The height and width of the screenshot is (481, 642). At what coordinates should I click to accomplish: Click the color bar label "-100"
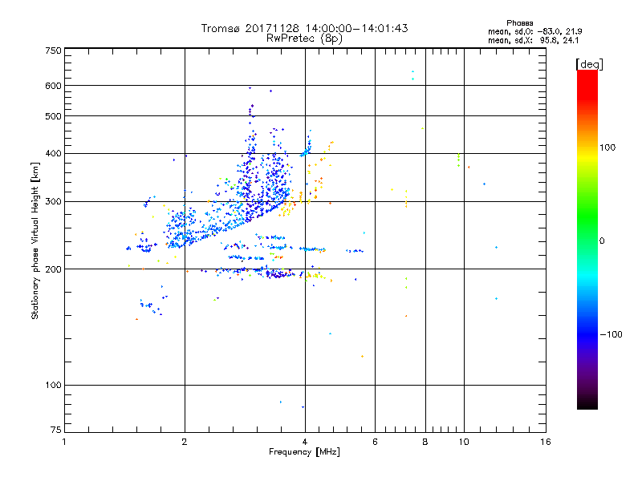(612, 334)
